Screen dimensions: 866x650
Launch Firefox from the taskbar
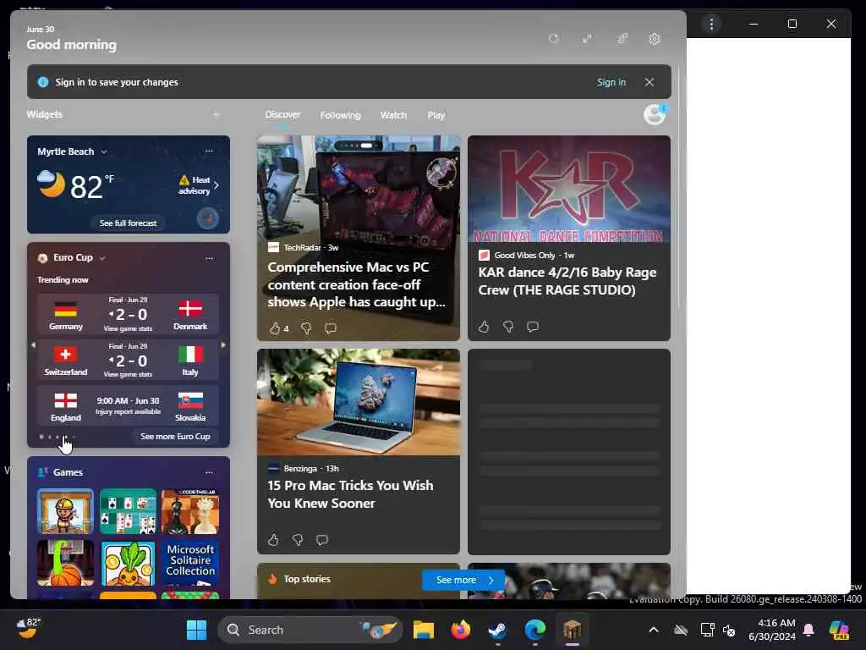click(x=460, y=630)
